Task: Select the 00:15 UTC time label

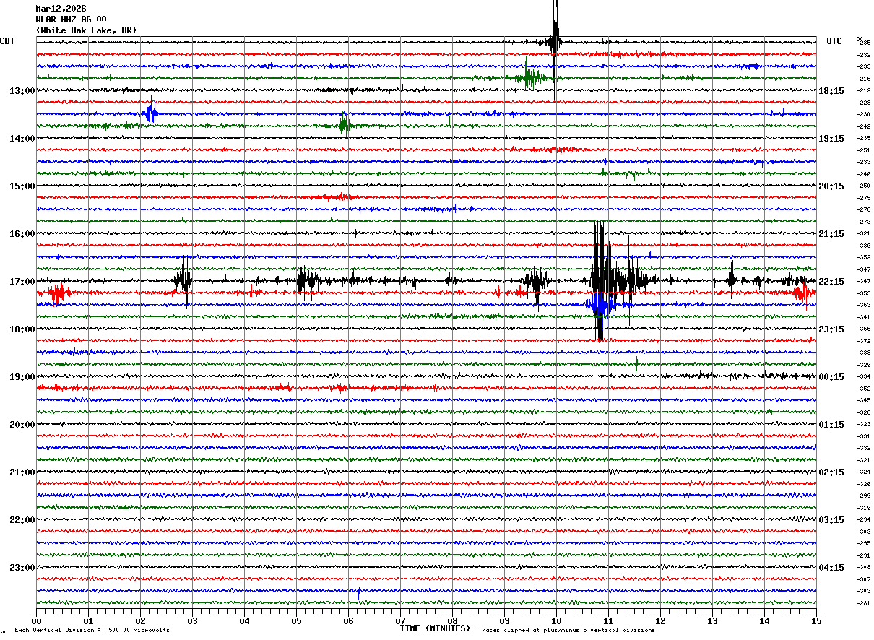Action: [x=831, y=377]
